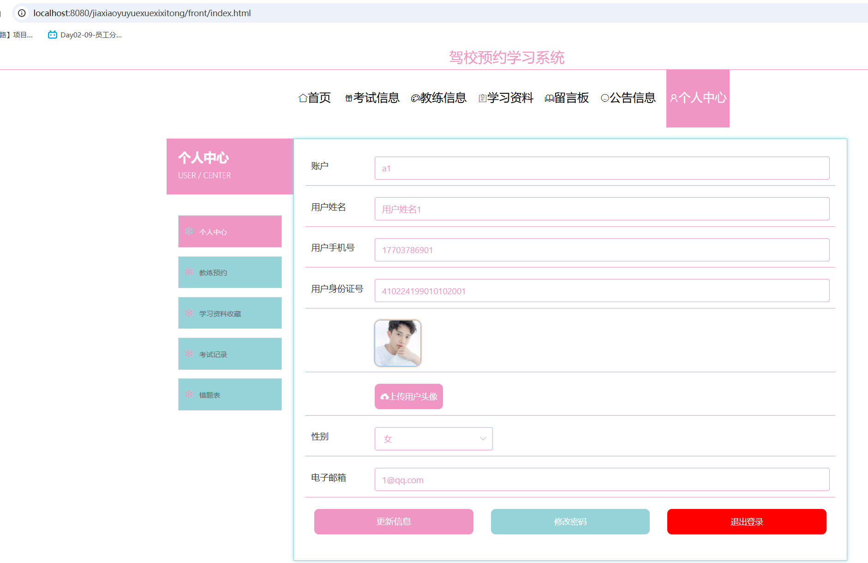Open 学习资料 navigation item
Screen dimensions: 868x563
pos(506,98)
